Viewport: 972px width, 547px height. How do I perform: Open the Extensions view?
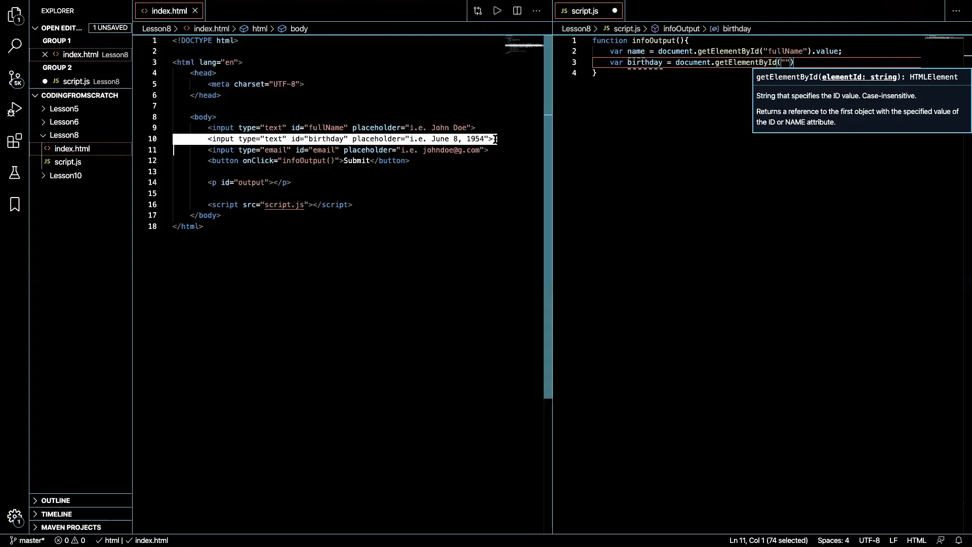coord(14,141)
